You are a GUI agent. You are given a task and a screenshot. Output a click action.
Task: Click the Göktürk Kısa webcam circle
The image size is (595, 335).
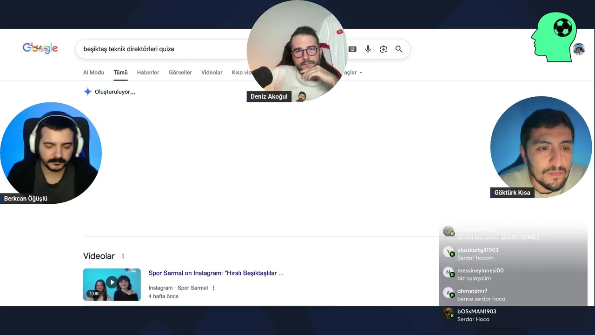541,147
